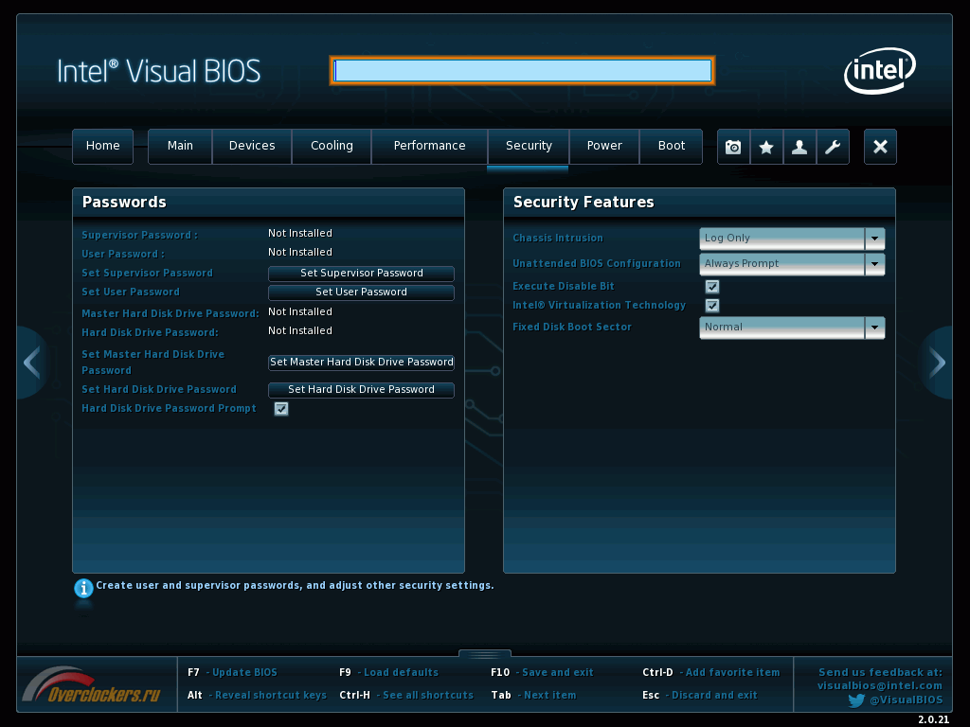
Task: Open Unattended BIOS Configuration dropdown arrow
Action: tap(874, 264)
